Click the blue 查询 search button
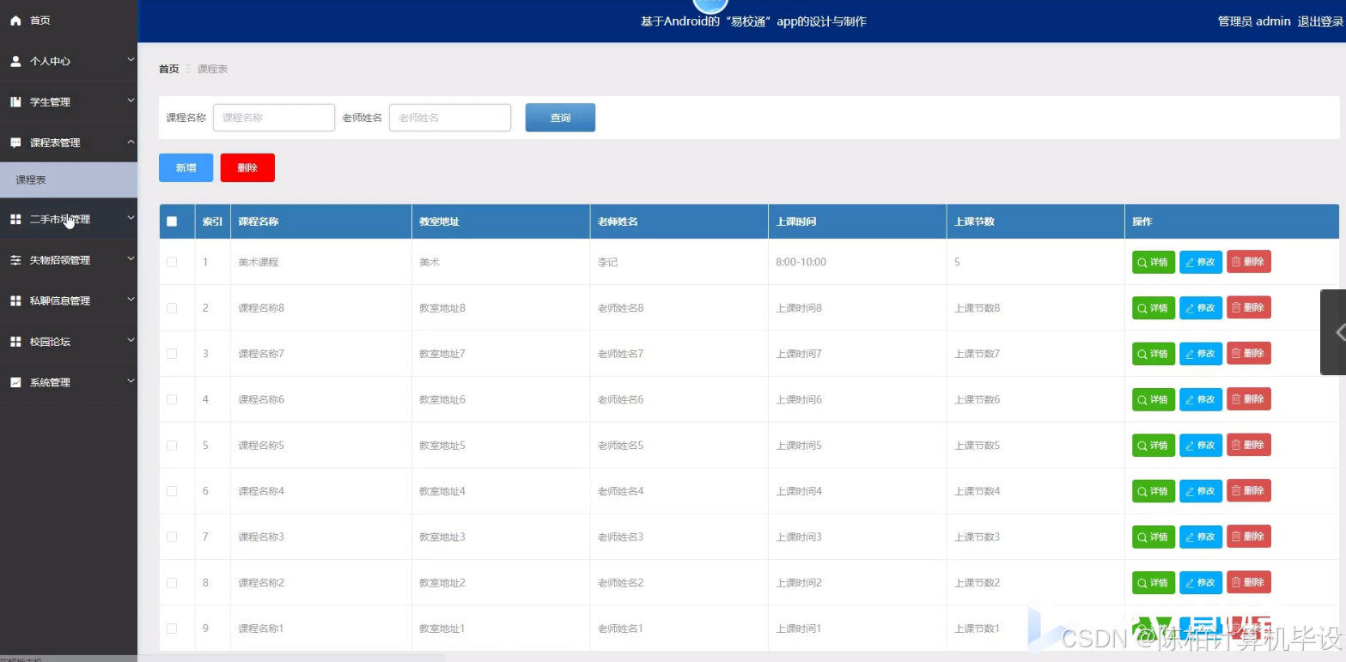This screenshot has height=662, width=1346. tap(560, 118)
